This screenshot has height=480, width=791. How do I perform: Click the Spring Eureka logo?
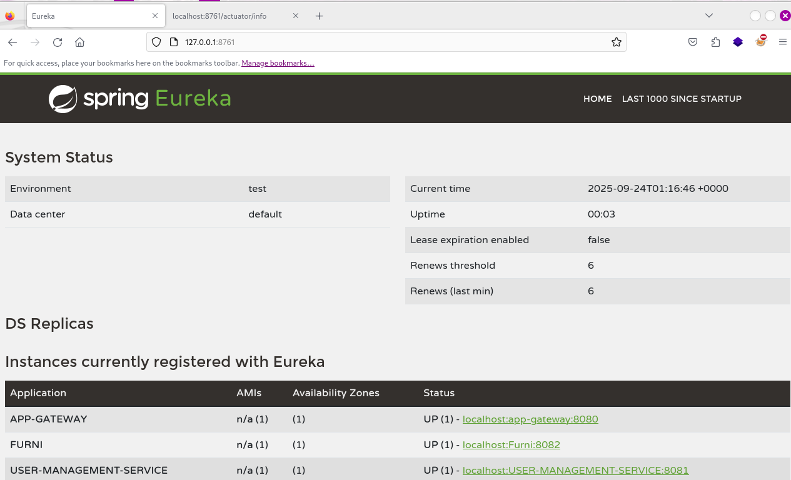(x=140, y=99)
